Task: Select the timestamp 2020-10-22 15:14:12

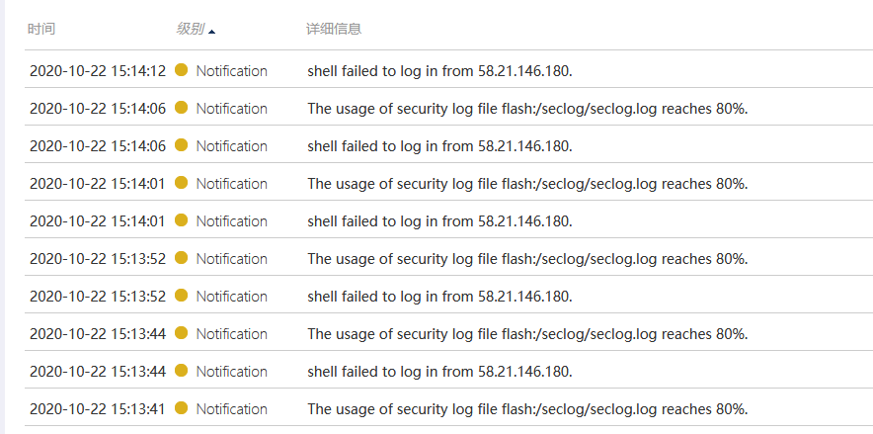Action: (98, 71)
